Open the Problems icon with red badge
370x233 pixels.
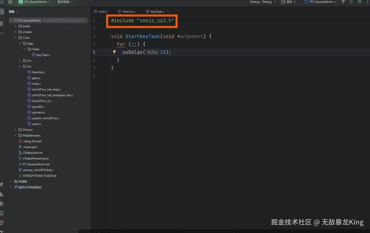tap(1, 223)
